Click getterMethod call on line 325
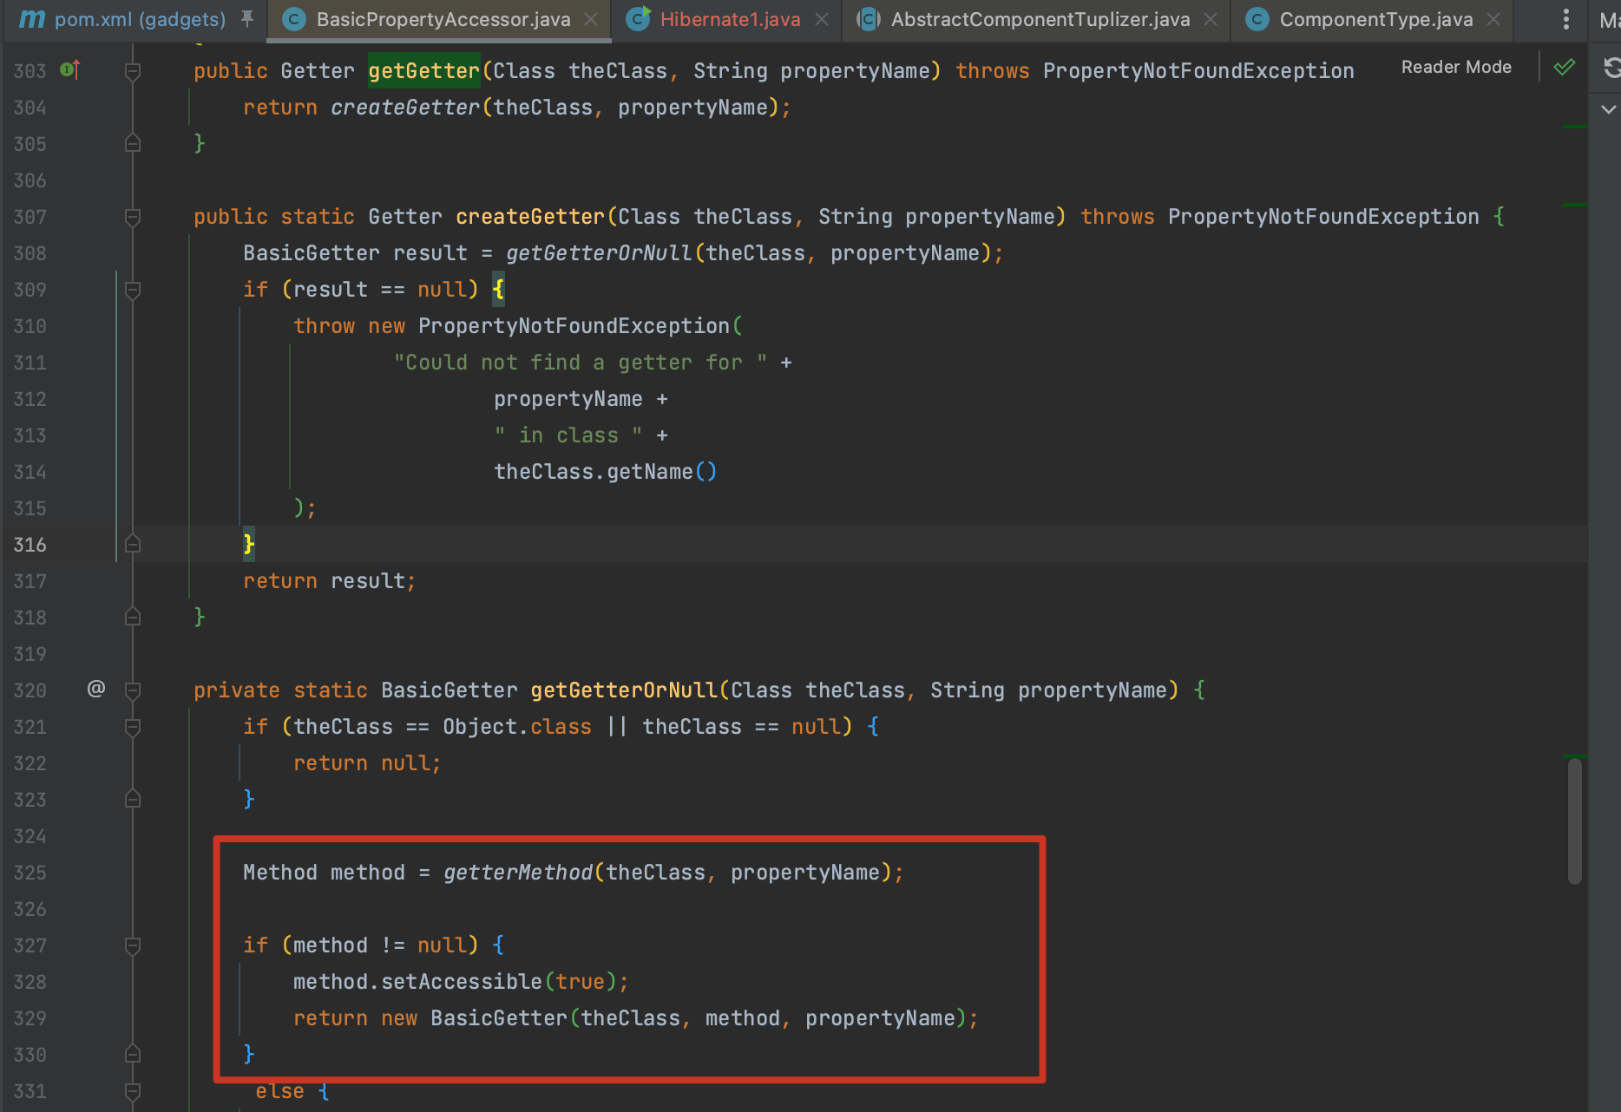The width and height of the screenshot is (1621, 1112). [518, 873]
